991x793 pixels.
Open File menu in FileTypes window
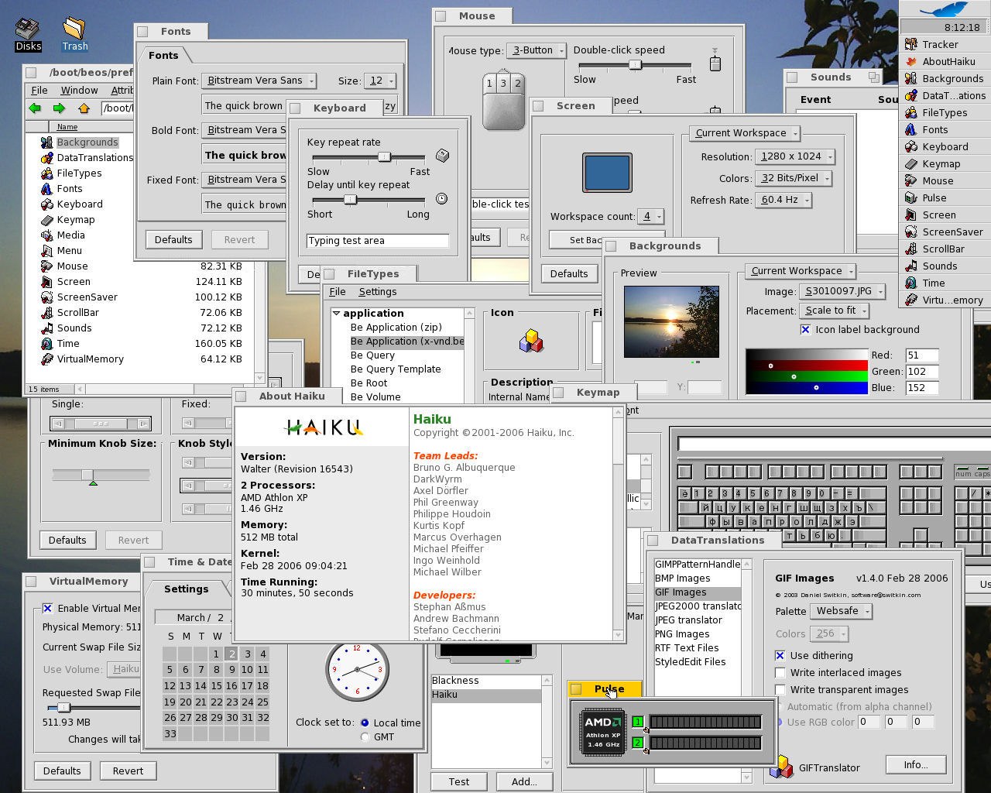[x=338, y=292]
